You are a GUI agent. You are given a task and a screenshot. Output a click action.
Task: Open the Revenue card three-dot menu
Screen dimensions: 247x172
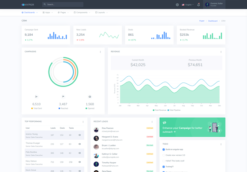point(221,52)
